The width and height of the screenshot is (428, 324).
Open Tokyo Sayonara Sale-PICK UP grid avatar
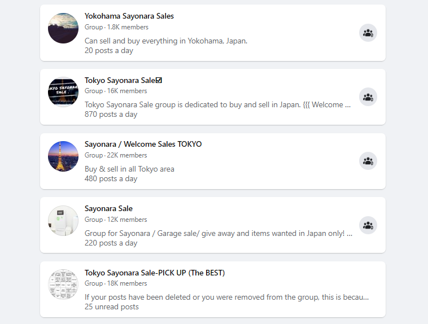(x=63, y=284)
